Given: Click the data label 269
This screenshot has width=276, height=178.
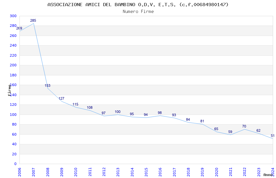Looking at the screenshot, I should click(x=19, y=28).
